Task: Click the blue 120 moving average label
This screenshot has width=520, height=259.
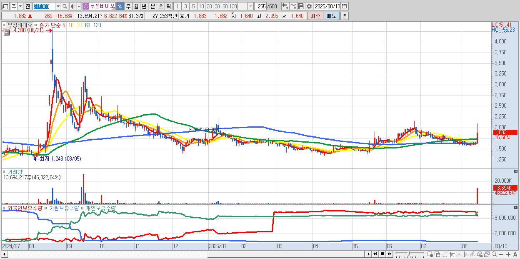Action: tap(97, 25)
